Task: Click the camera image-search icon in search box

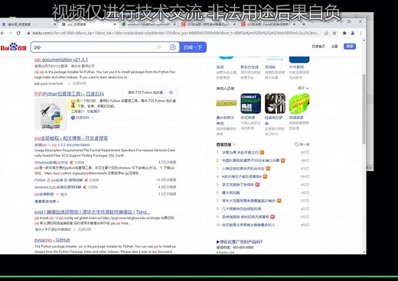Action: 173,47
